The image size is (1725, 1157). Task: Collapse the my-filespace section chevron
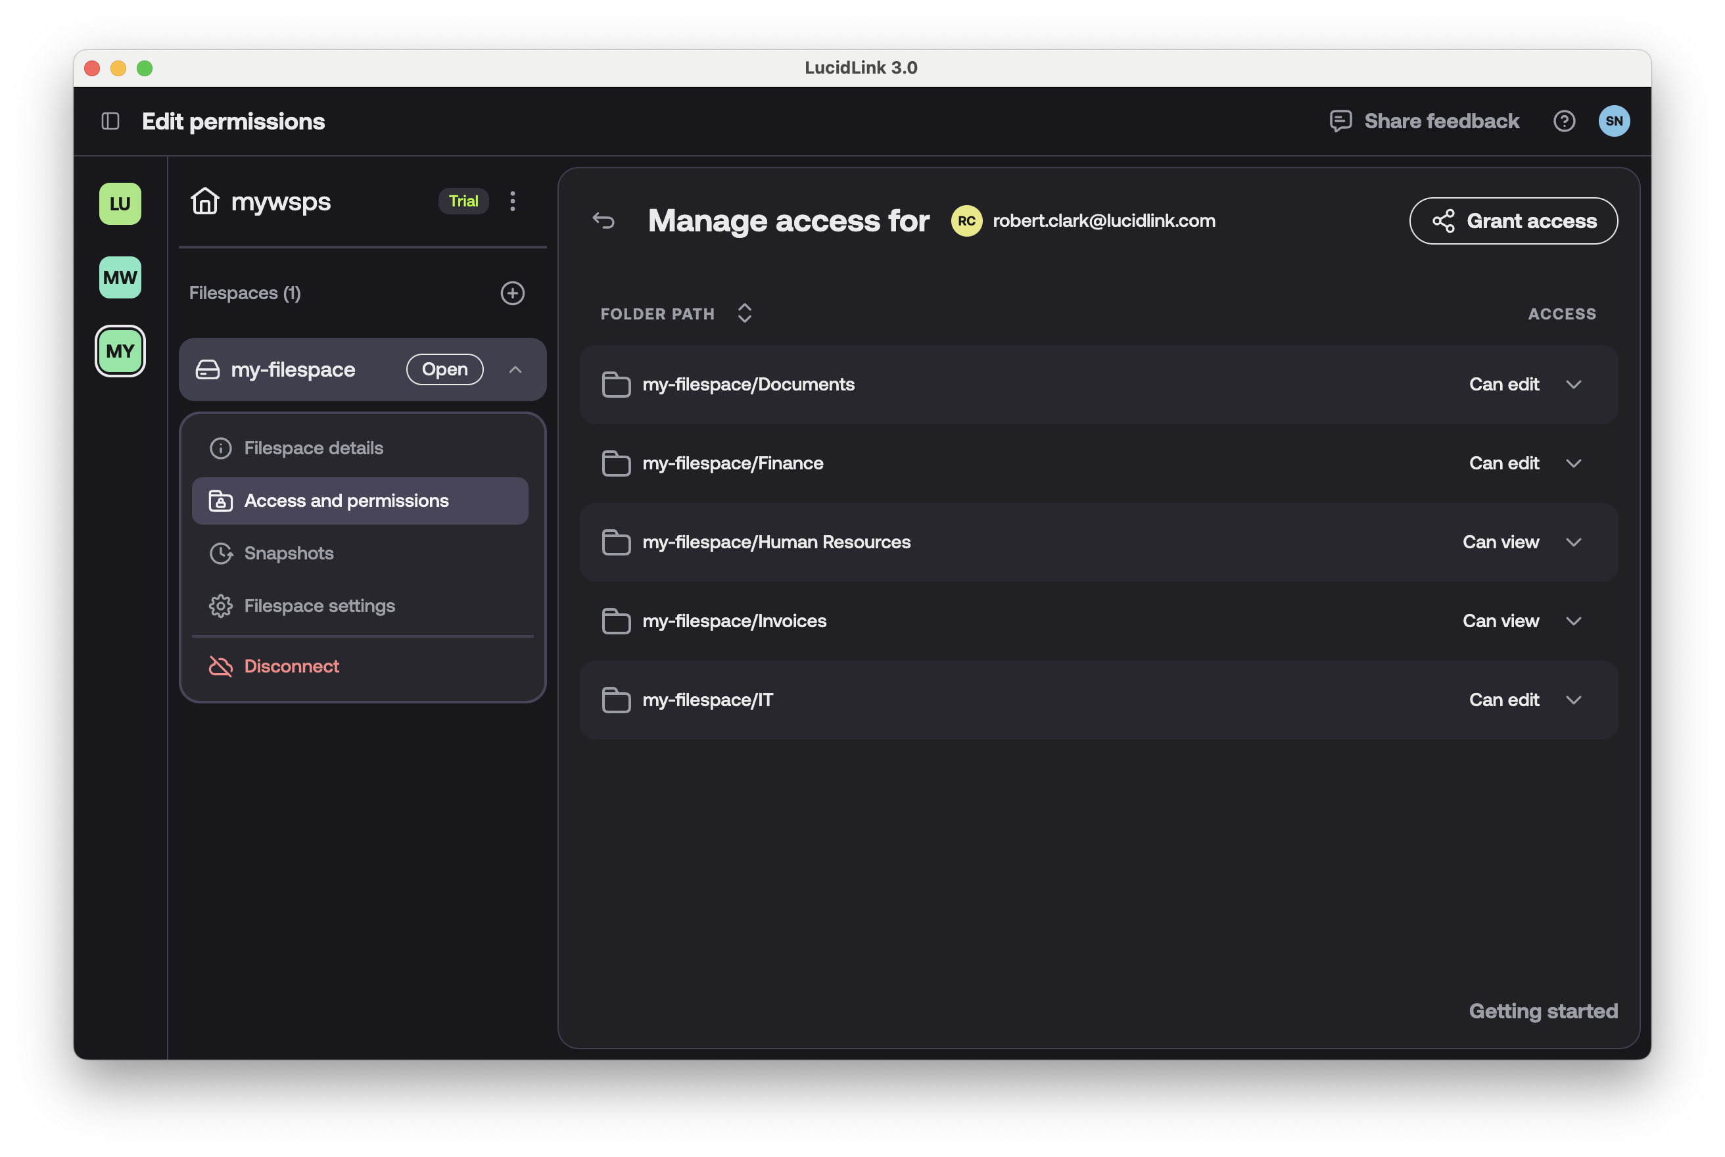click(x=516, y=369)
